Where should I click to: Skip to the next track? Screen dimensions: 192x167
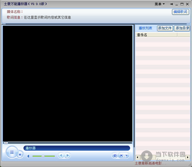click(67, 155)
